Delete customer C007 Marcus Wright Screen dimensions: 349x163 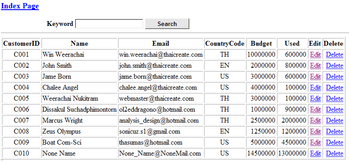334,120
